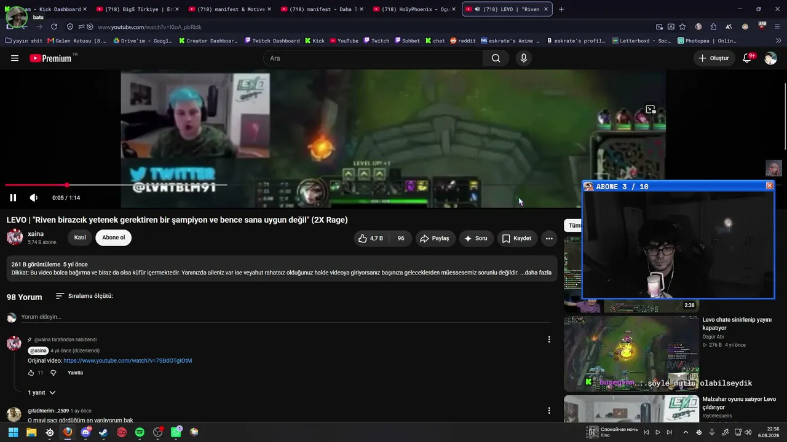Open the Sıralama ölçütü sort dropdown
Screen dimensions: 787x442
click(x=84, y=296)
